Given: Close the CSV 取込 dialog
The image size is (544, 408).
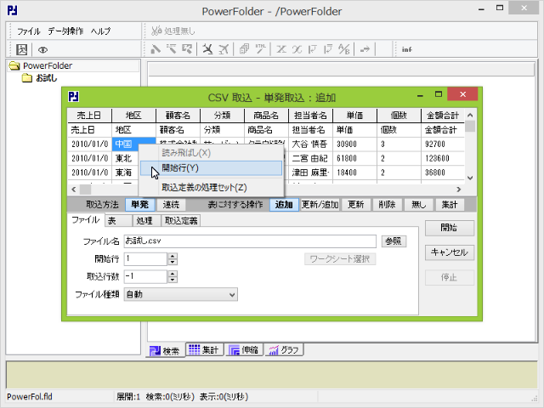Looking at the screenshot, I should click(x=462, y=94).
